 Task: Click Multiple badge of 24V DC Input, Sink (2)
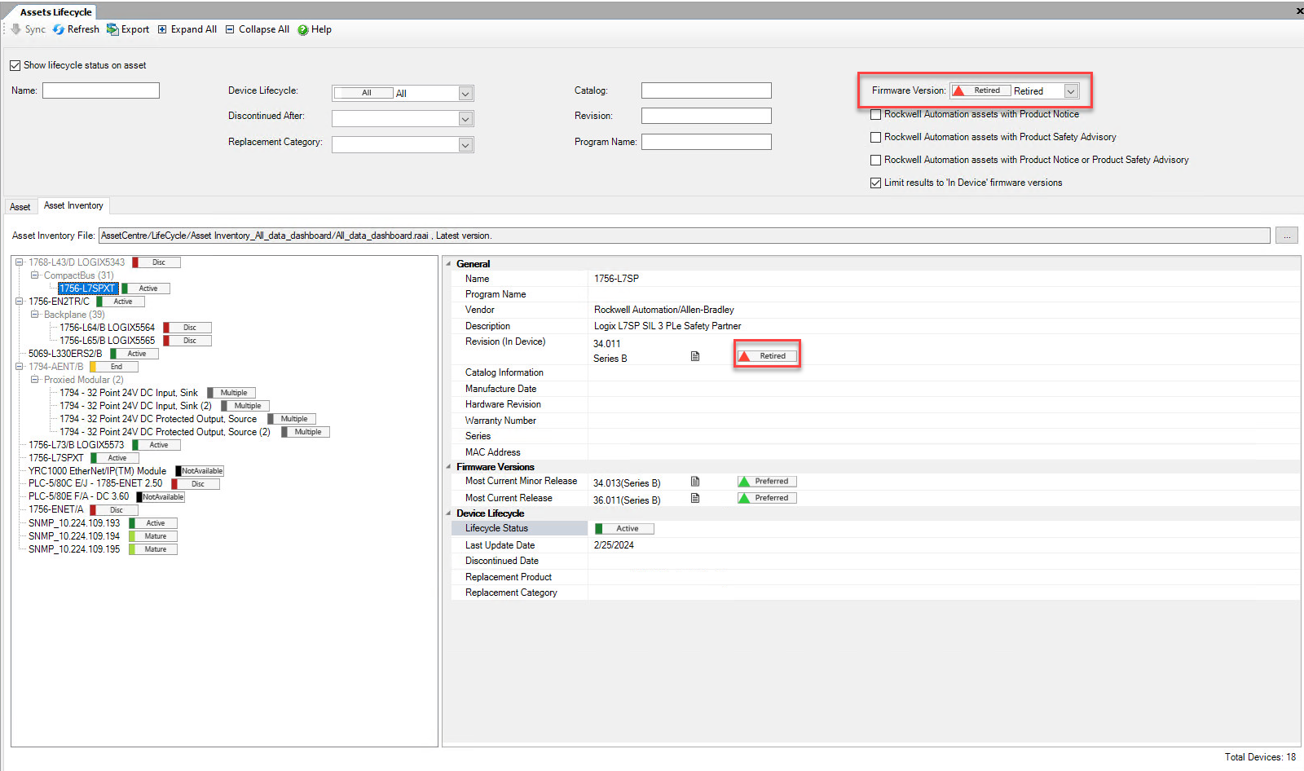[x=245, y=406]
